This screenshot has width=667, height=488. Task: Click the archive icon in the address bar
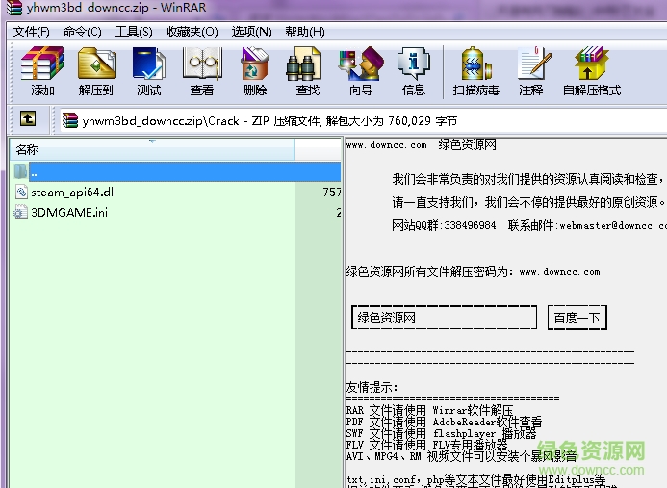point(69,121)
